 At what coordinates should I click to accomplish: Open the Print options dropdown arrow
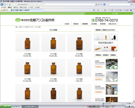[x=107, y=10]
